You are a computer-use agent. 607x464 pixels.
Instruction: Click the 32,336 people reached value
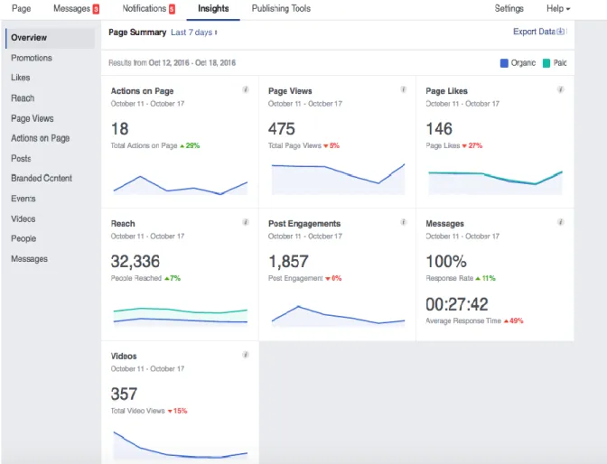click(x=135, y=262)
